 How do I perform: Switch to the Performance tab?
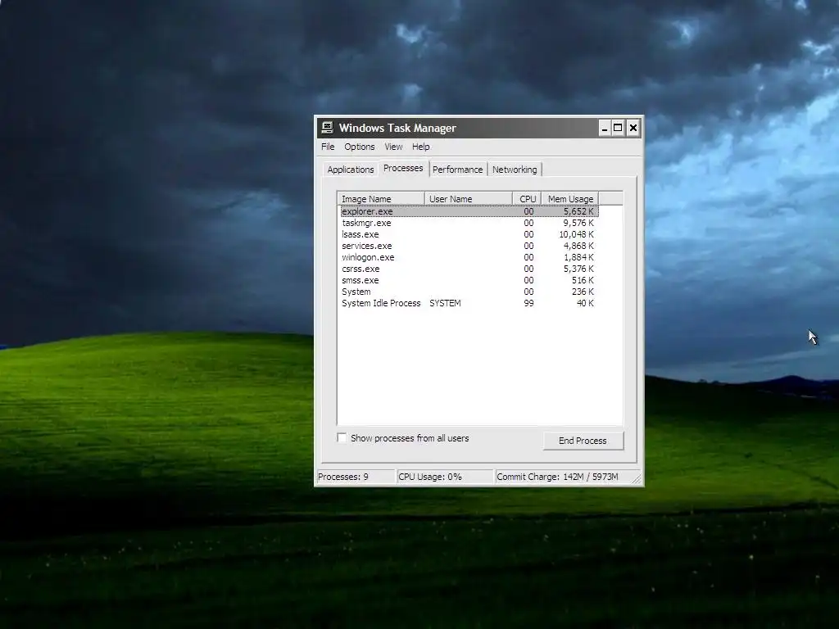point(457,170)
